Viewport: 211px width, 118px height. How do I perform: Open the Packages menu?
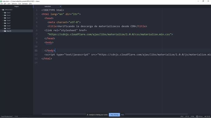(25, 4)
